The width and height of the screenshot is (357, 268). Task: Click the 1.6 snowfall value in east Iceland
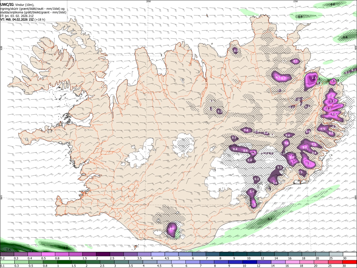[x=334, y=114]
